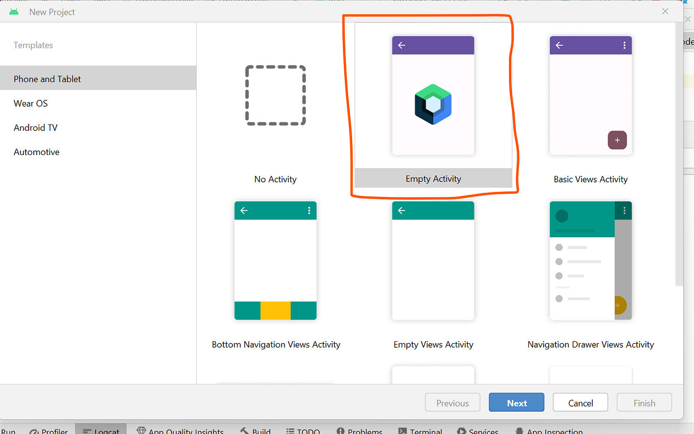Click the Android Studio logo in dialog header
694x434 pixels.
[13, 11]
